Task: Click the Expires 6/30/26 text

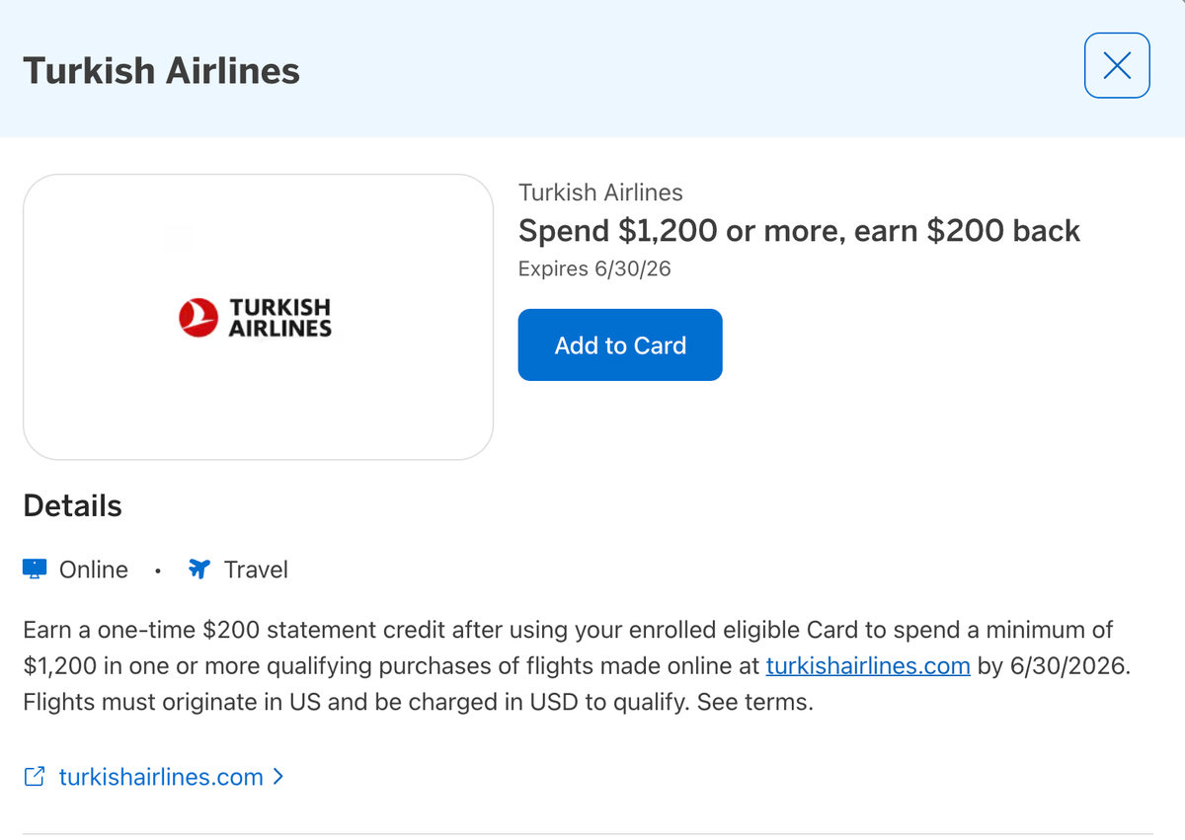Action: (x=593, y=267)
